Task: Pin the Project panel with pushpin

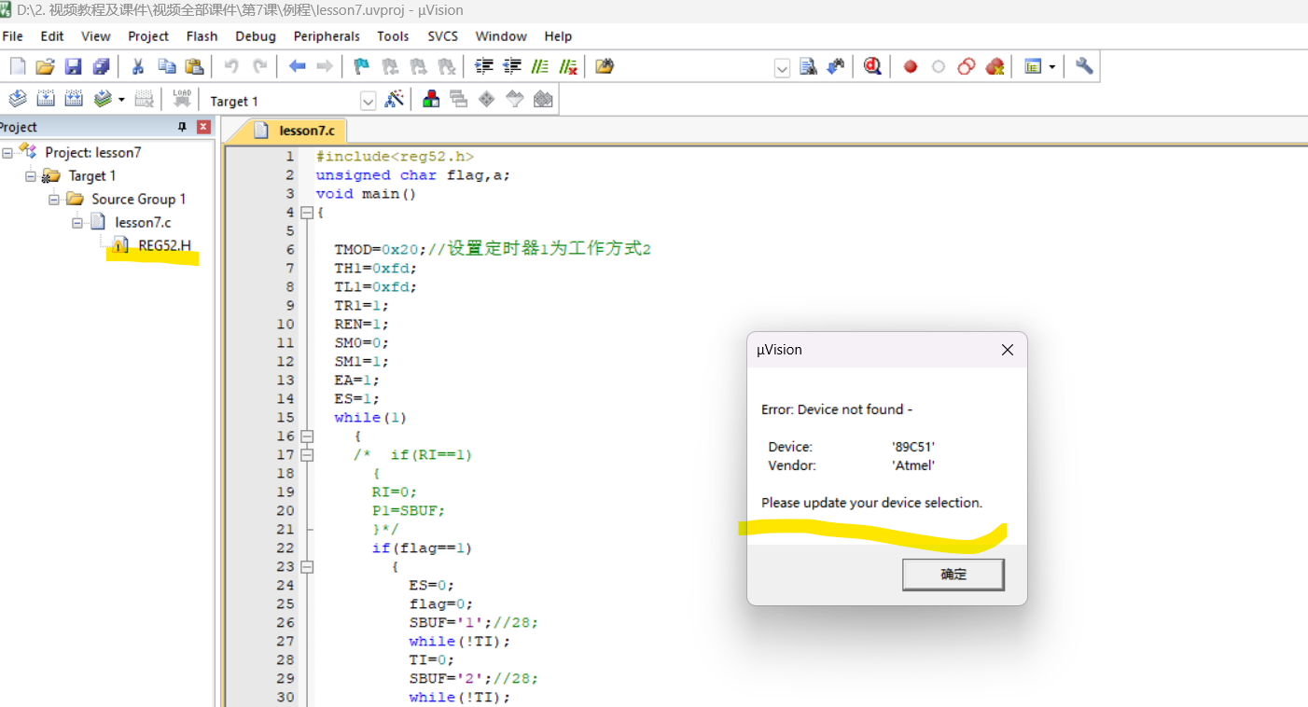Action: coord(183,127)
